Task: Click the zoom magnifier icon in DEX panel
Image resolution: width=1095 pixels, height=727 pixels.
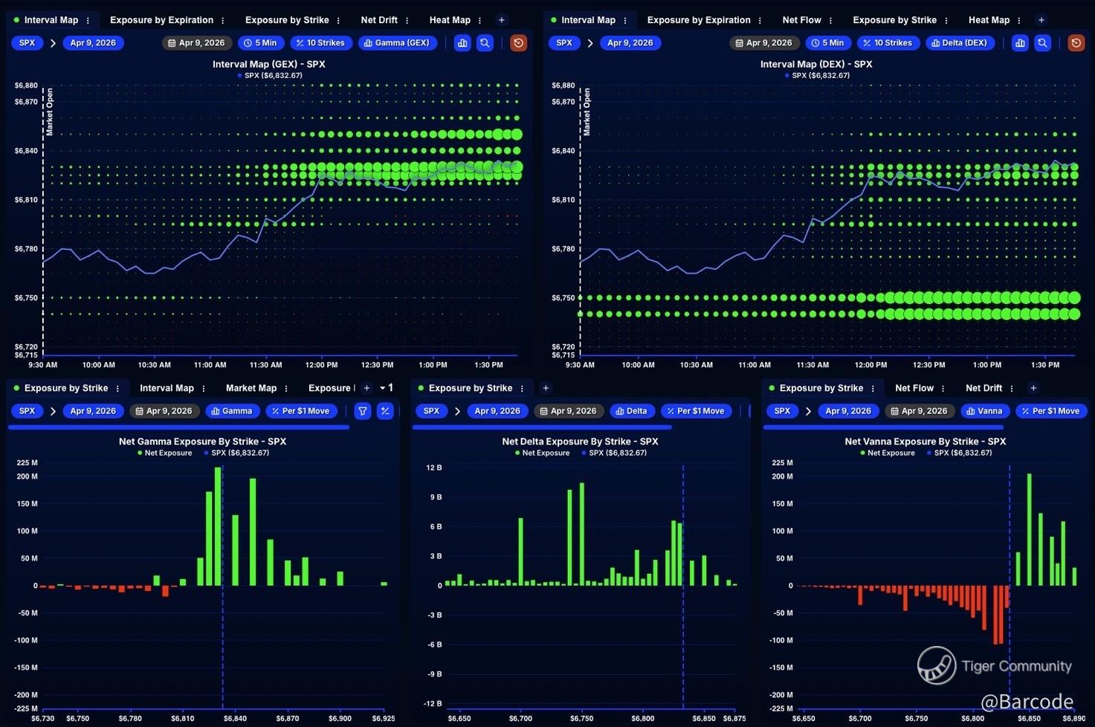Action: coord(1042,43)
